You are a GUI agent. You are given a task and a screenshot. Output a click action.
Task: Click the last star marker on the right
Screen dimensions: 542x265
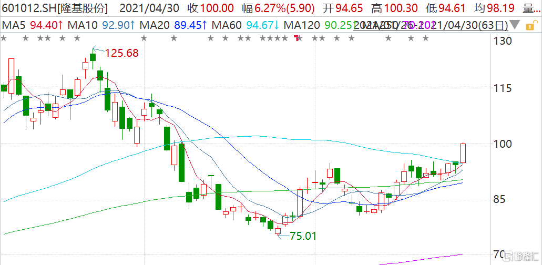426,38
